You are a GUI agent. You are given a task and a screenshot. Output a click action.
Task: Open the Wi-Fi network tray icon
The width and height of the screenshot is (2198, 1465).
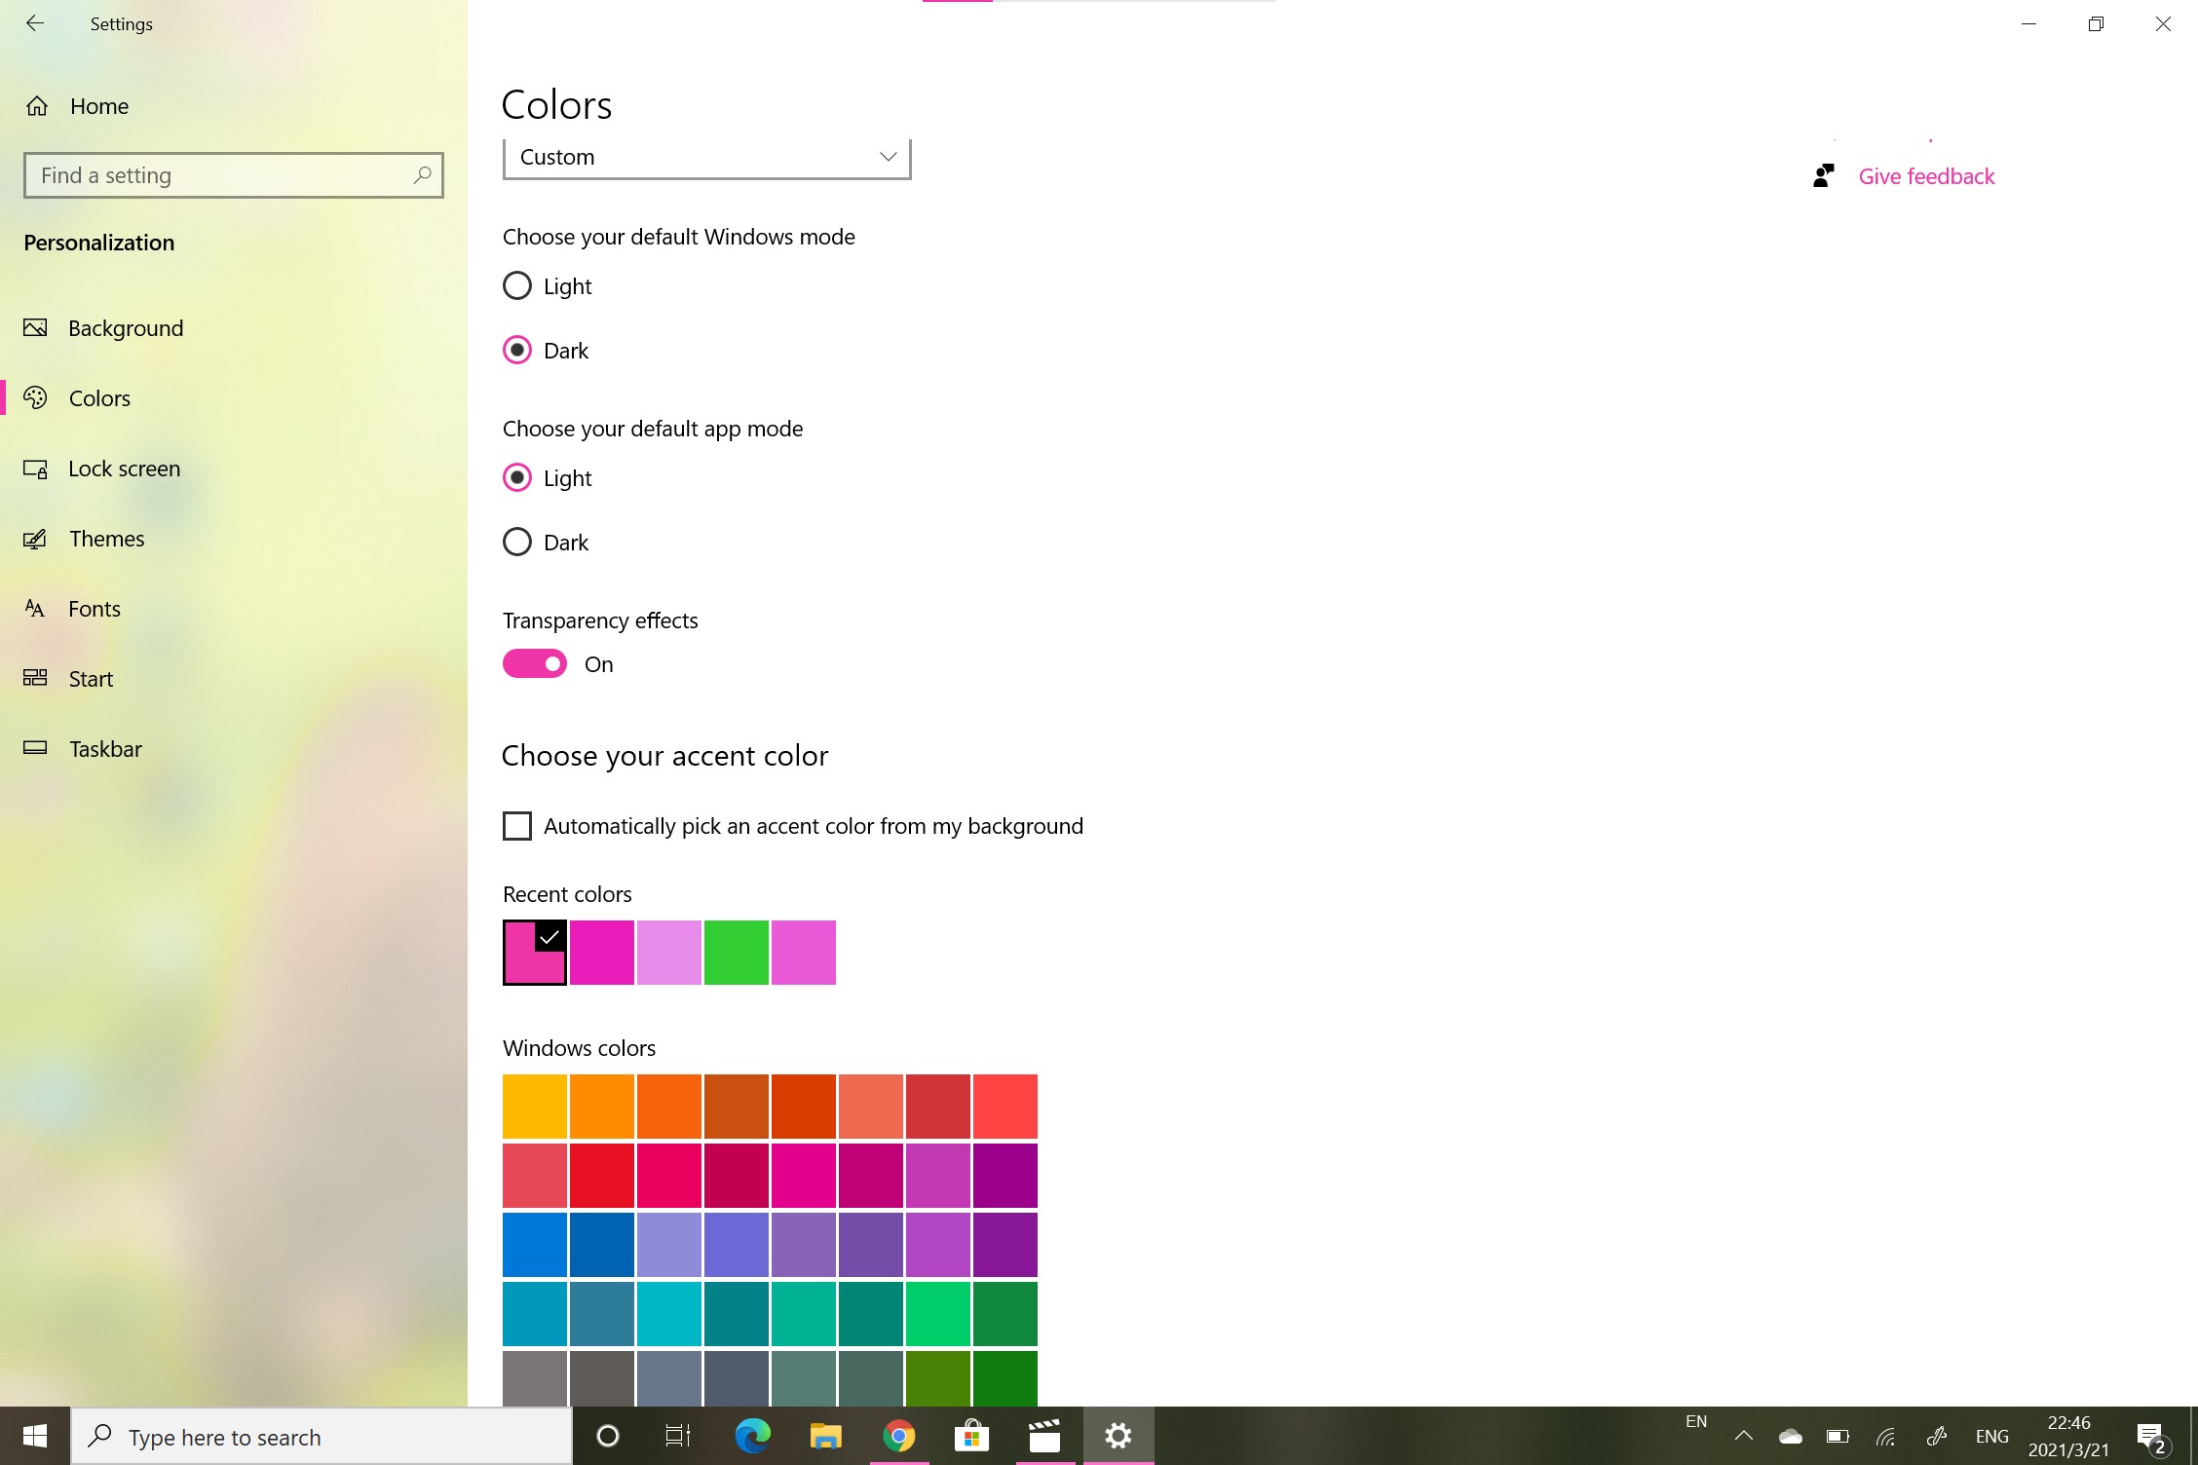(x=1886, y=1436)
